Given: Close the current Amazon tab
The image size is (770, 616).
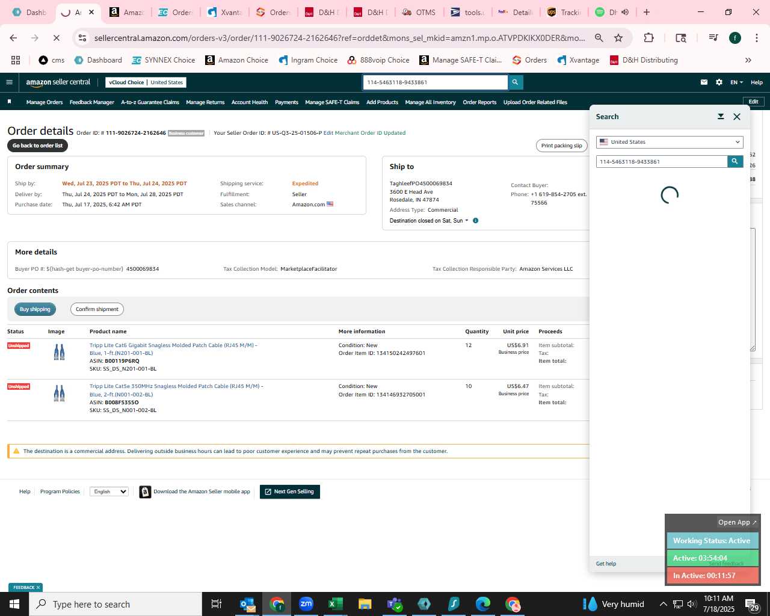Looking at the screenshot, I should click(91, 12).
